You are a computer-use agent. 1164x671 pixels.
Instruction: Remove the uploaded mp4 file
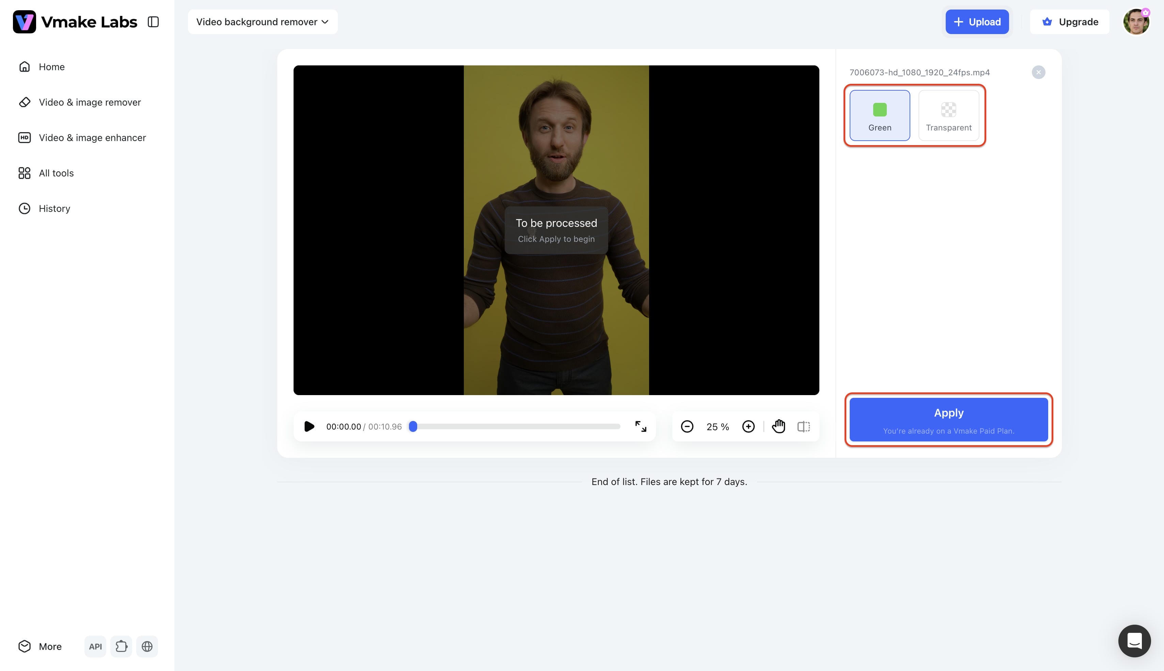click(1038, 72)
